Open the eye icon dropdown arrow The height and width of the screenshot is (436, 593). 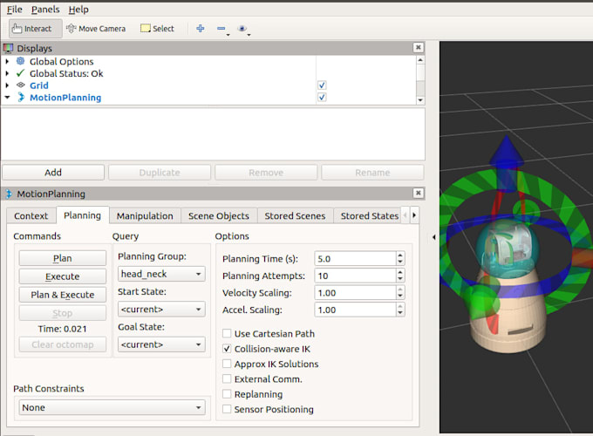[249, 35]
